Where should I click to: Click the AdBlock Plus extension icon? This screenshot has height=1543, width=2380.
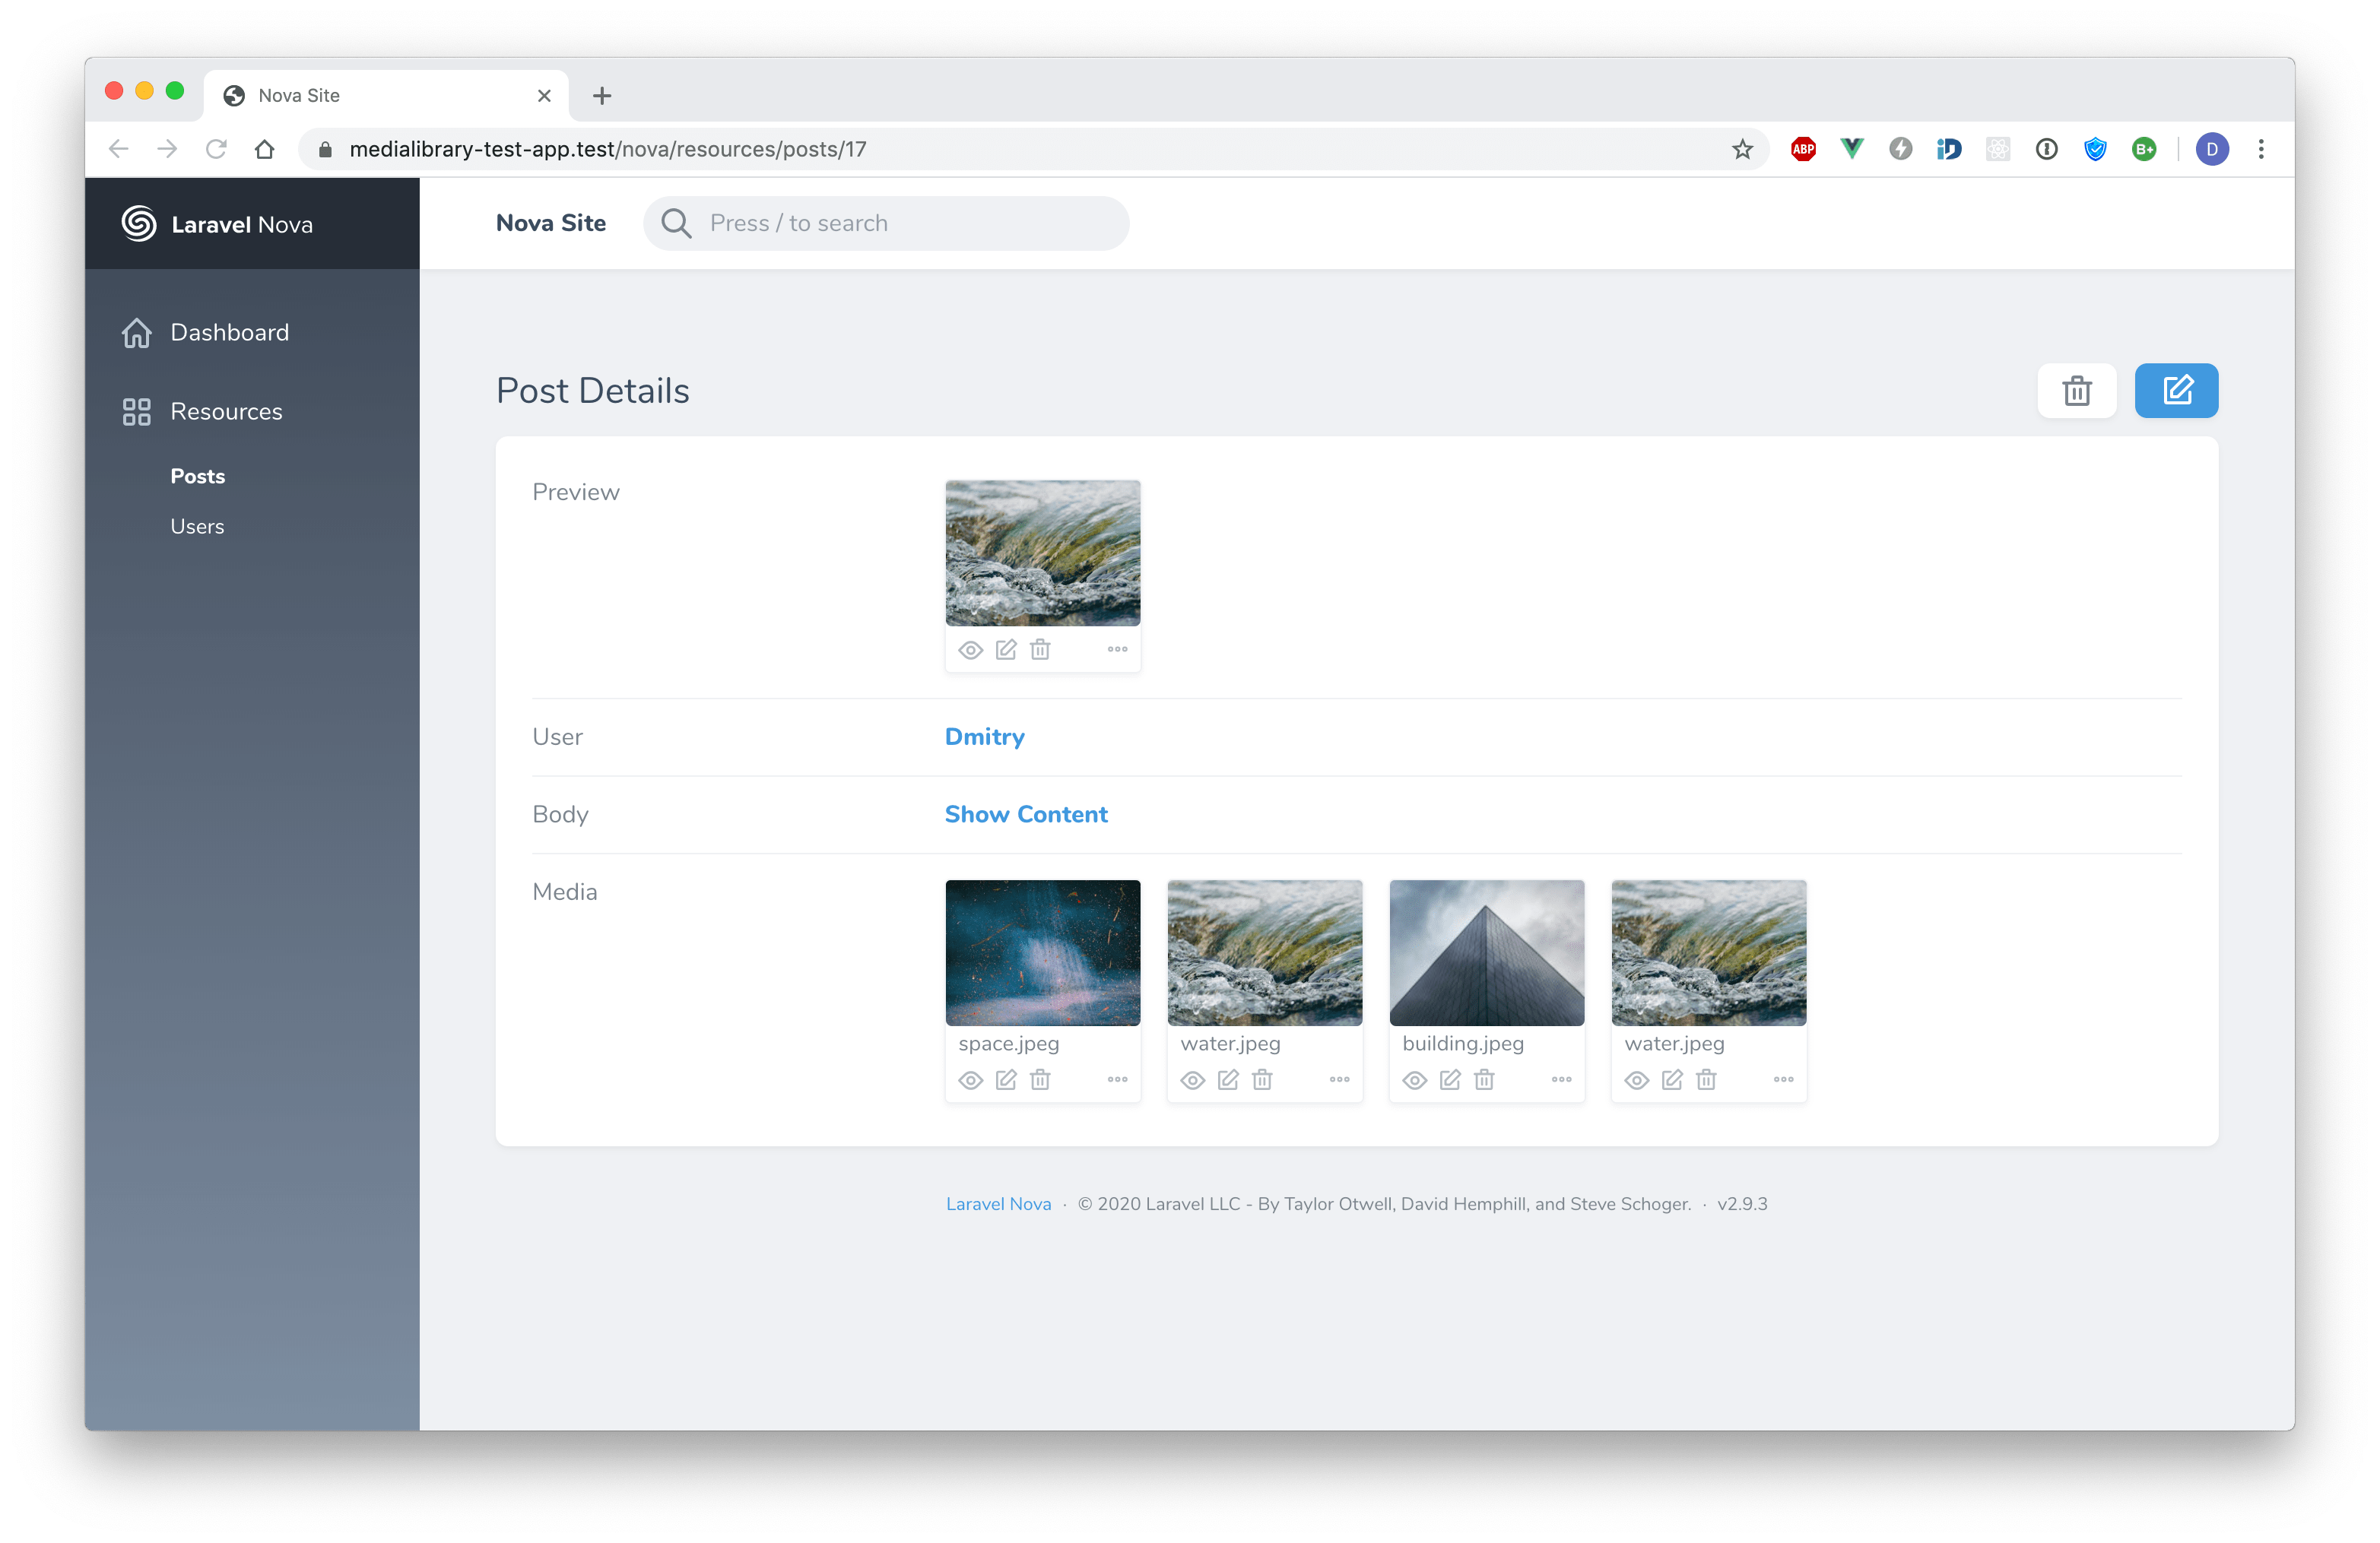click(1803, 149)
